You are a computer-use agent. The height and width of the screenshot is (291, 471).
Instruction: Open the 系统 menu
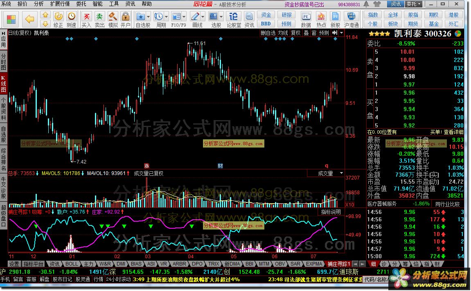coord(6,4)
